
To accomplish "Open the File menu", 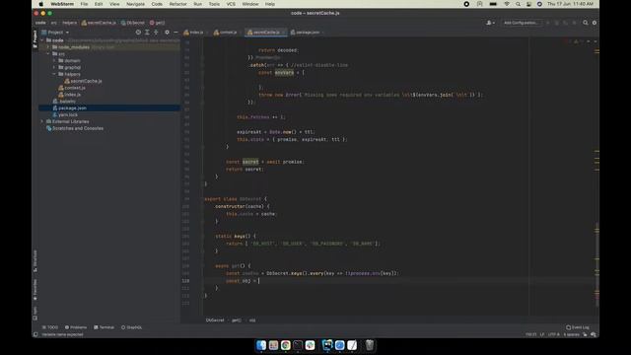I will click(84, 4).
